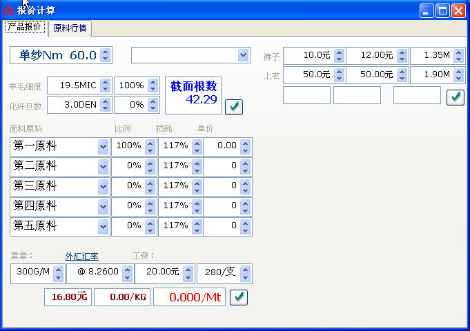
Task: Click the first empty field below 上衣 row
Action: [306, 95]
